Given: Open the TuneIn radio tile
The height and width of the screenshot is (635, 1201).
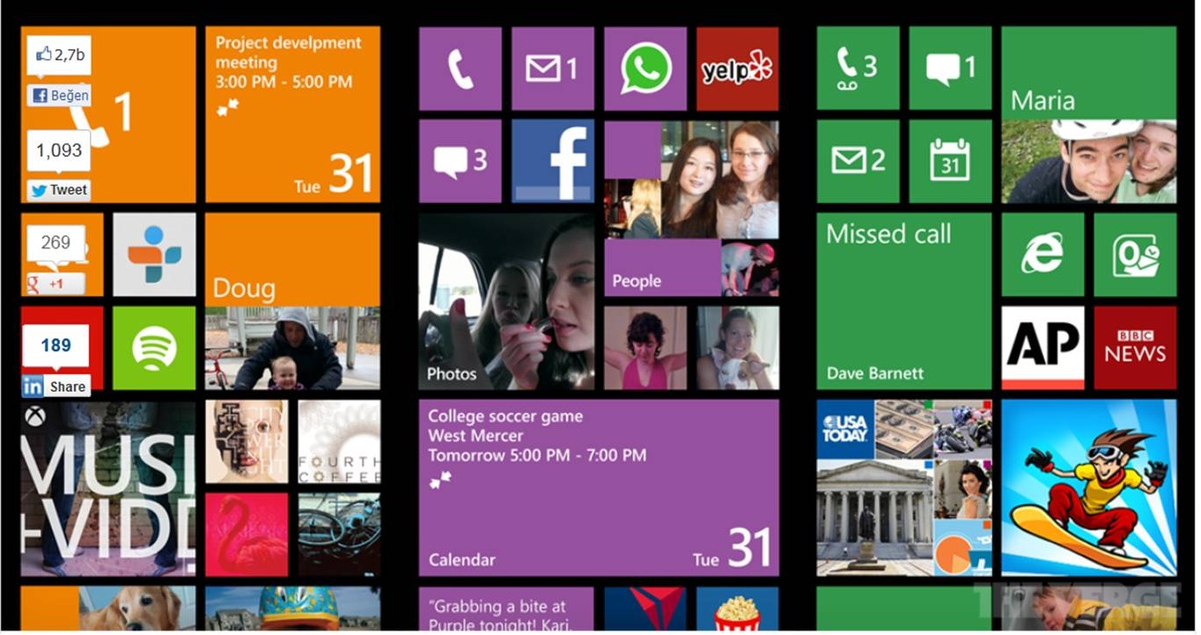Looking at the screenshot, I should point(154,255).
